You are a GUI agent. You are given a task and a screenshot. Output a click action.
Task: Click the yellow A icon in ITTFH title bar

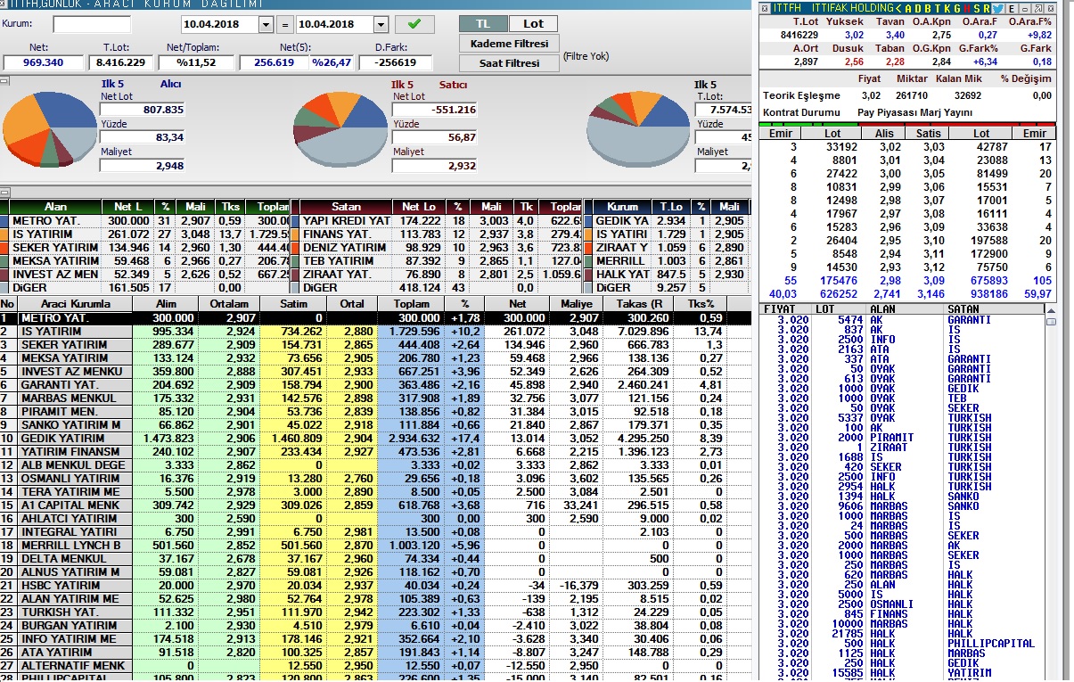(x=907, y=9)
